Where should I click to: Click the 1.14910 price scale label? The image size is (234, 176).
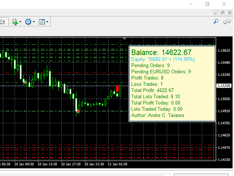tap(224, 111)
